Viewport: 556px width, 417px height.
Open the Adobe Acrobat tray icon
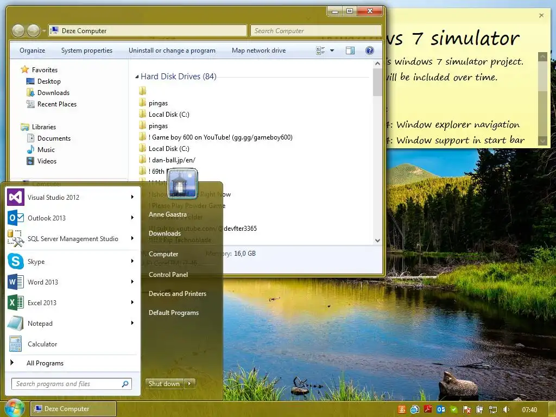tap(428, 409)
